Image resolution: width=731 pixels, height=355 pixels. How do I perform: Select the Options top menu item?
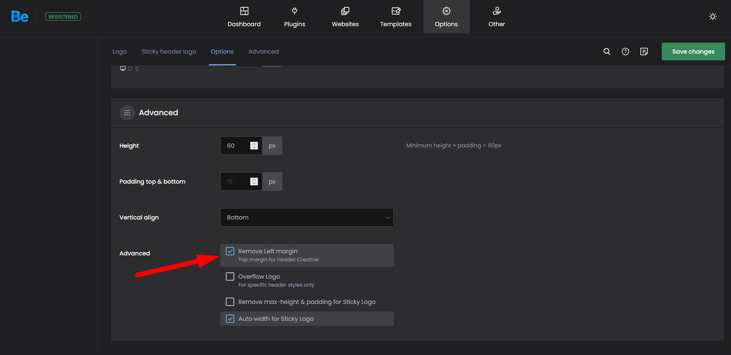(447, 17)
